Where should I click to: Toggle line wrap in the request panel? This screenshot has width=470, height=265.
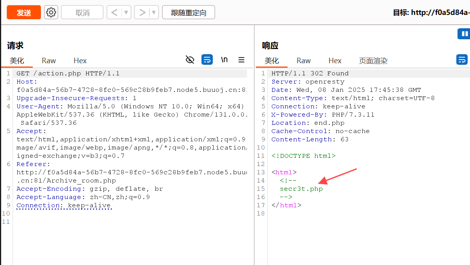tap(207, 60)
